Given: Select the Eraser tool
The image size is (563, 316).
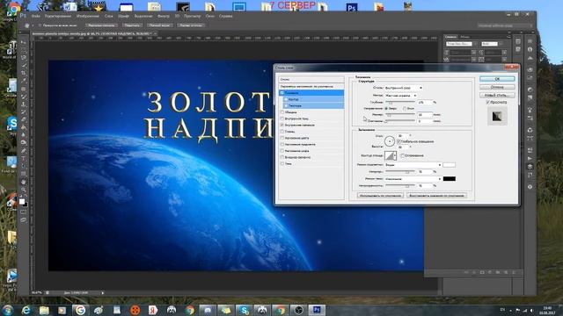Looking at the screenshot, I should 24,119.
